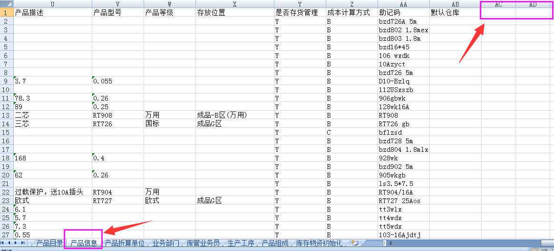The height and width of the screenshot is (251, 554).
Task: Switch to the 业务部门 sheet tab
Action: pos(165,243)
